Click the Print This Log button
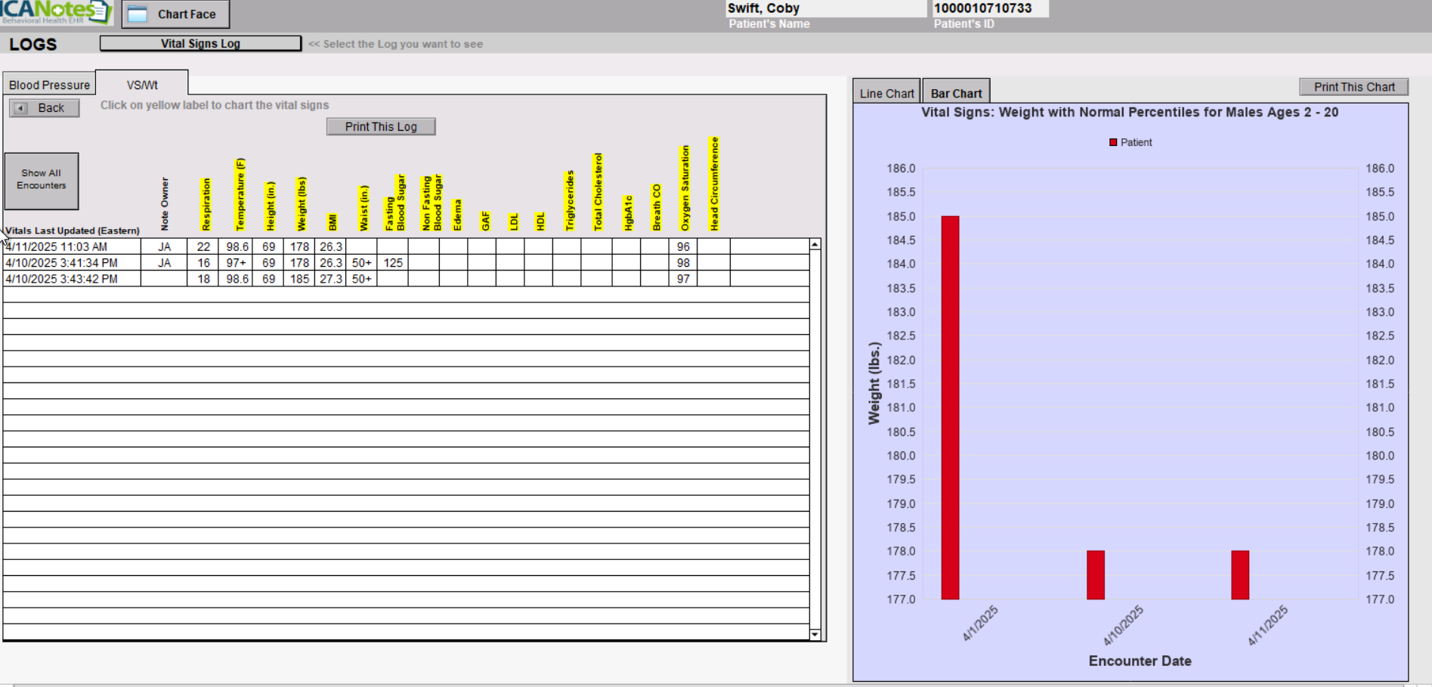1432x687 pixels. click(381, 127)
